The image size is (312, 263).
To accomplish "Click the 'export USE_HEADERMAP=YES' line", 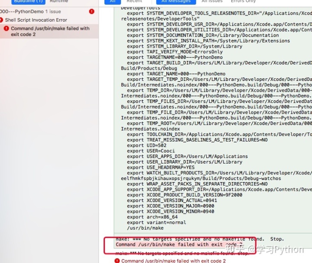I will click(161, 167).
